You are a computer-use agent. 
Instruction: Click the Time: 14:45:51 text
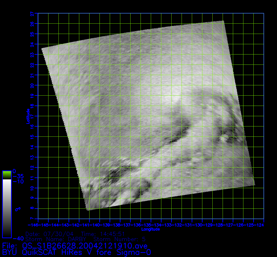103,234
